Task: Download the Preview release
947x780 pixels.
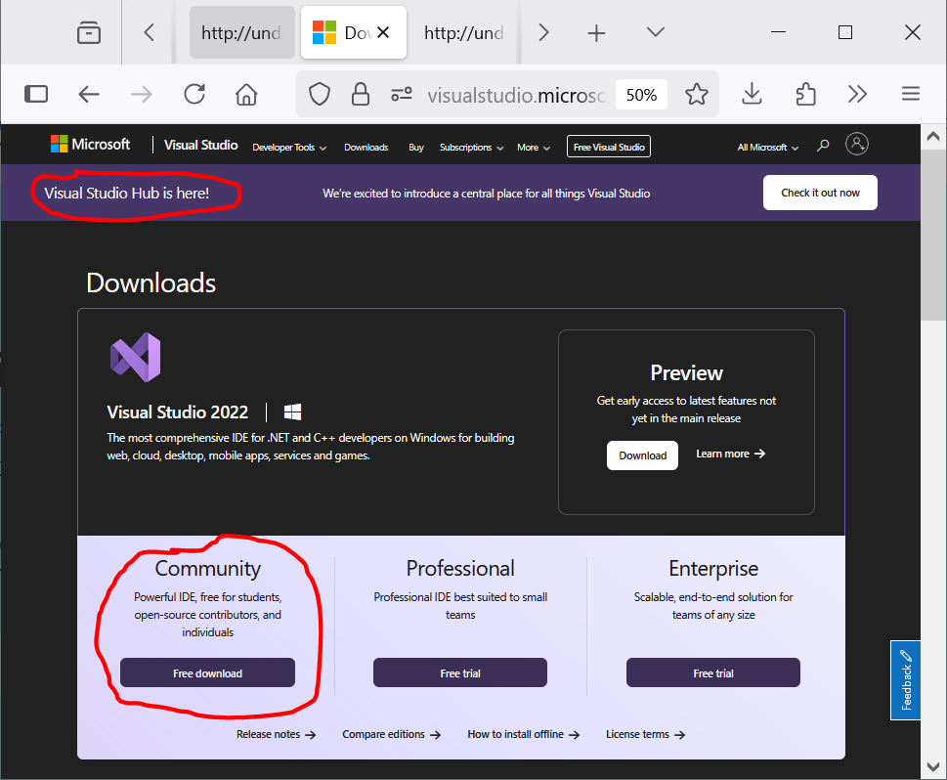Action: pos(643,455)
